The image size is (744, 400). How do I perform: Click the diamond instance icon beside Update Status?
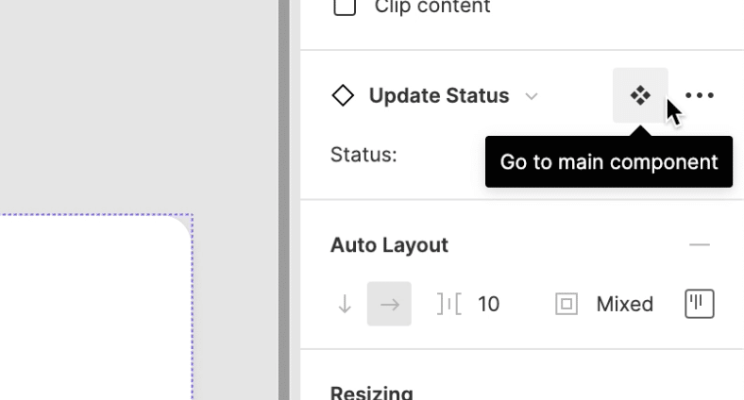coord(343,95)
